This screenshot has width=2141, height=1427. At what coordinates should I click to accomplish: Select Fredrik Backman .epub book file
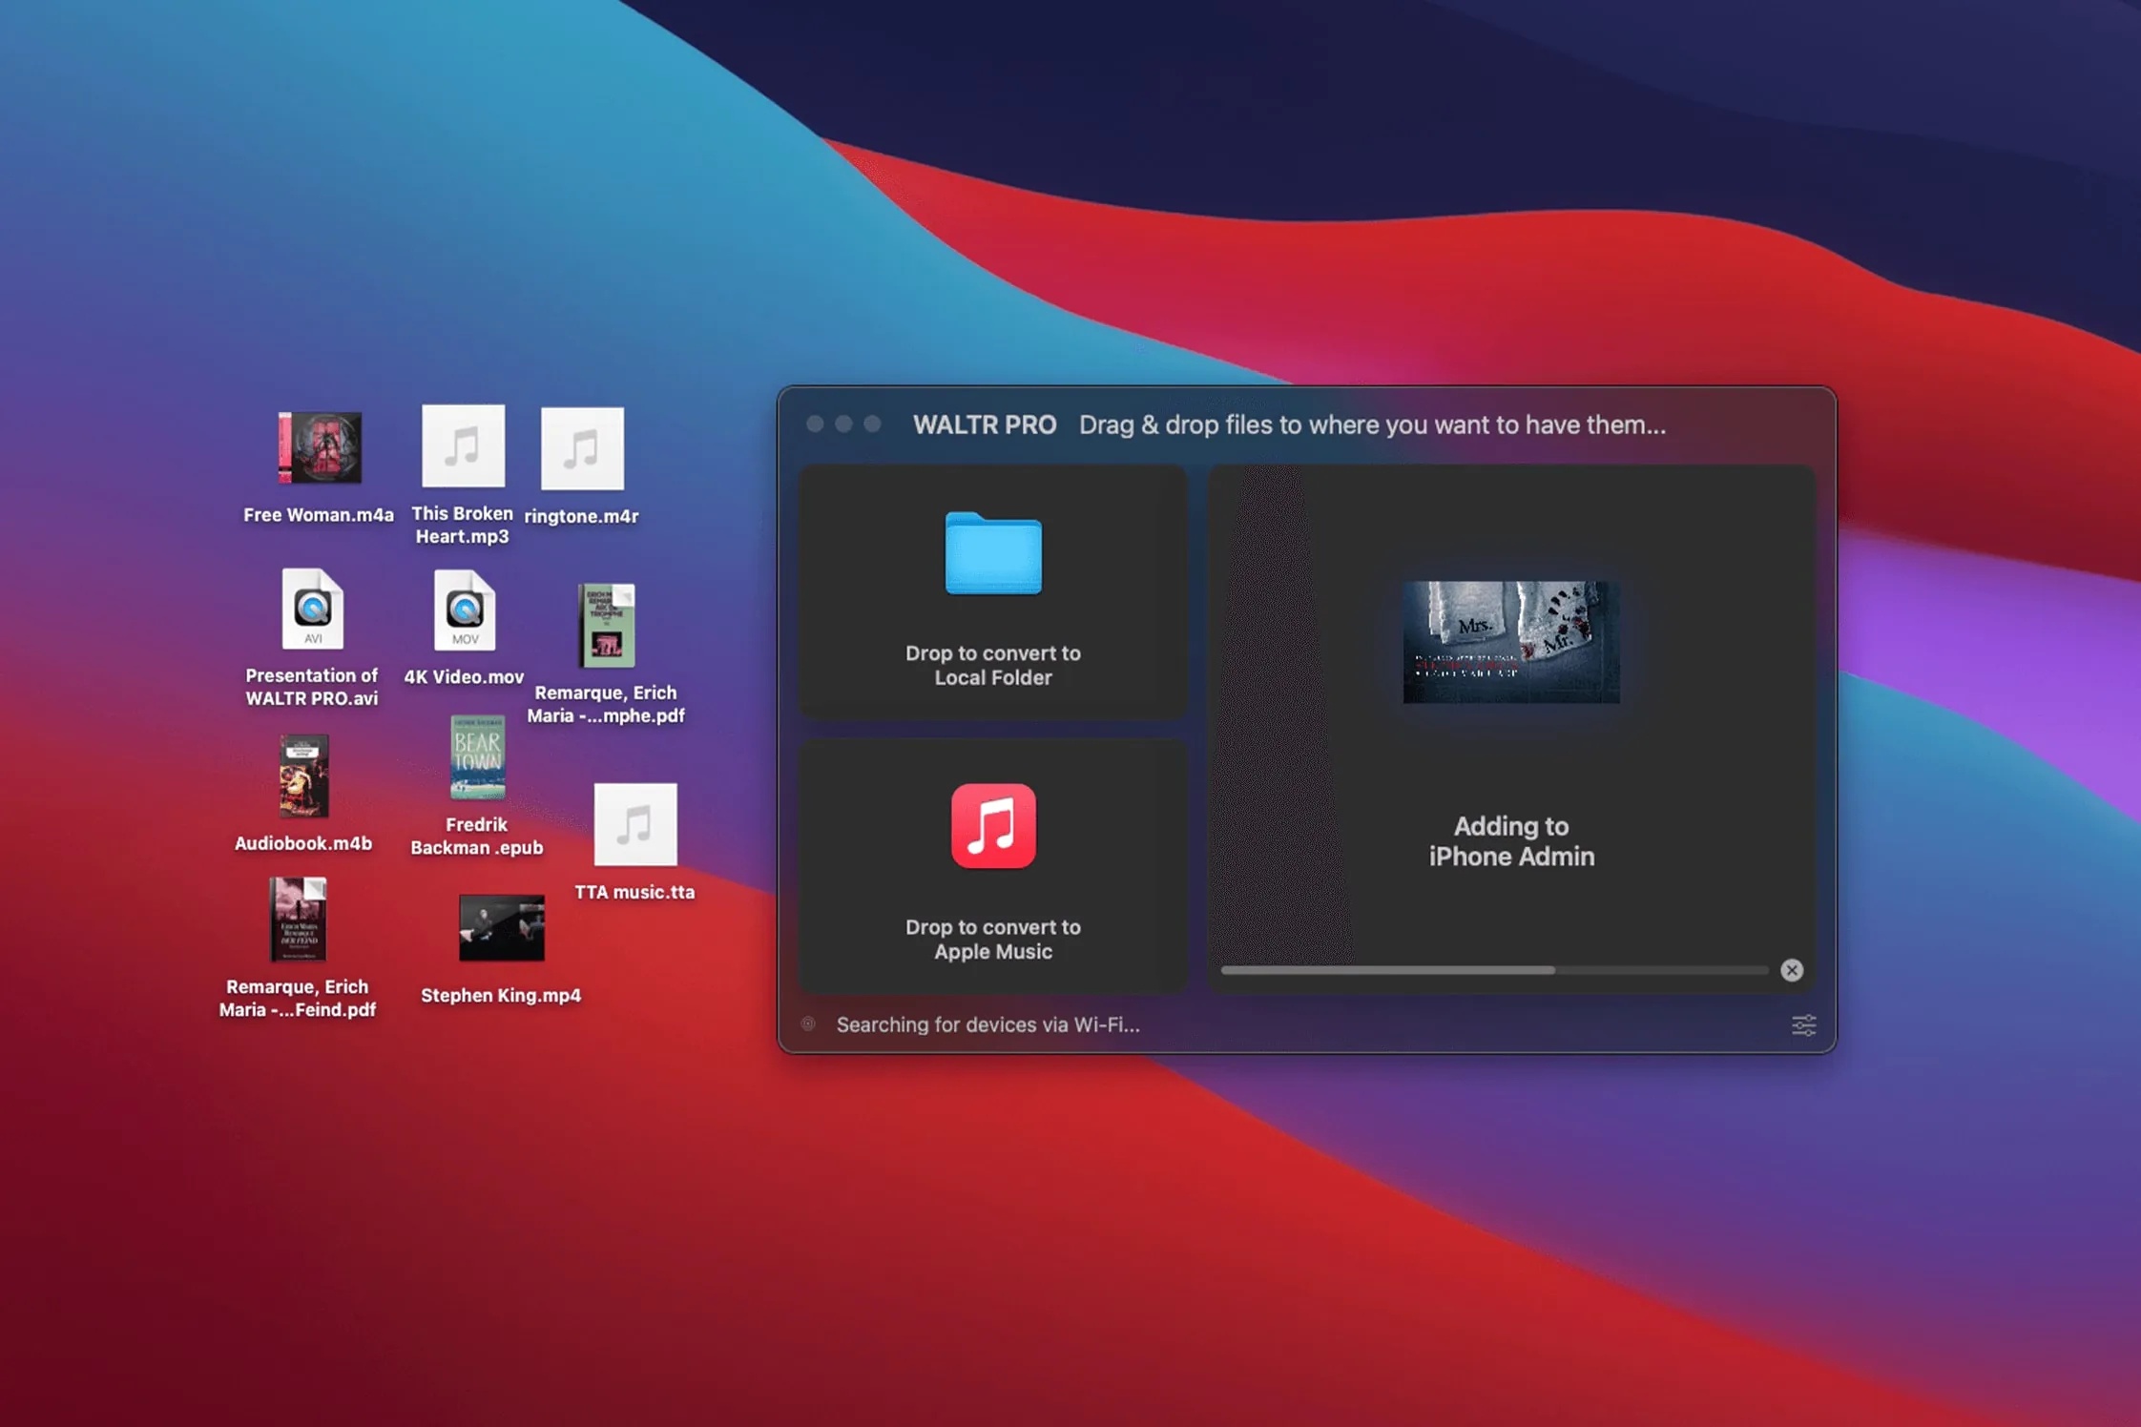point(477,758)
